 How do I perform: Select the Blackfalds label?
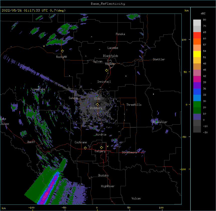[111, 56]
